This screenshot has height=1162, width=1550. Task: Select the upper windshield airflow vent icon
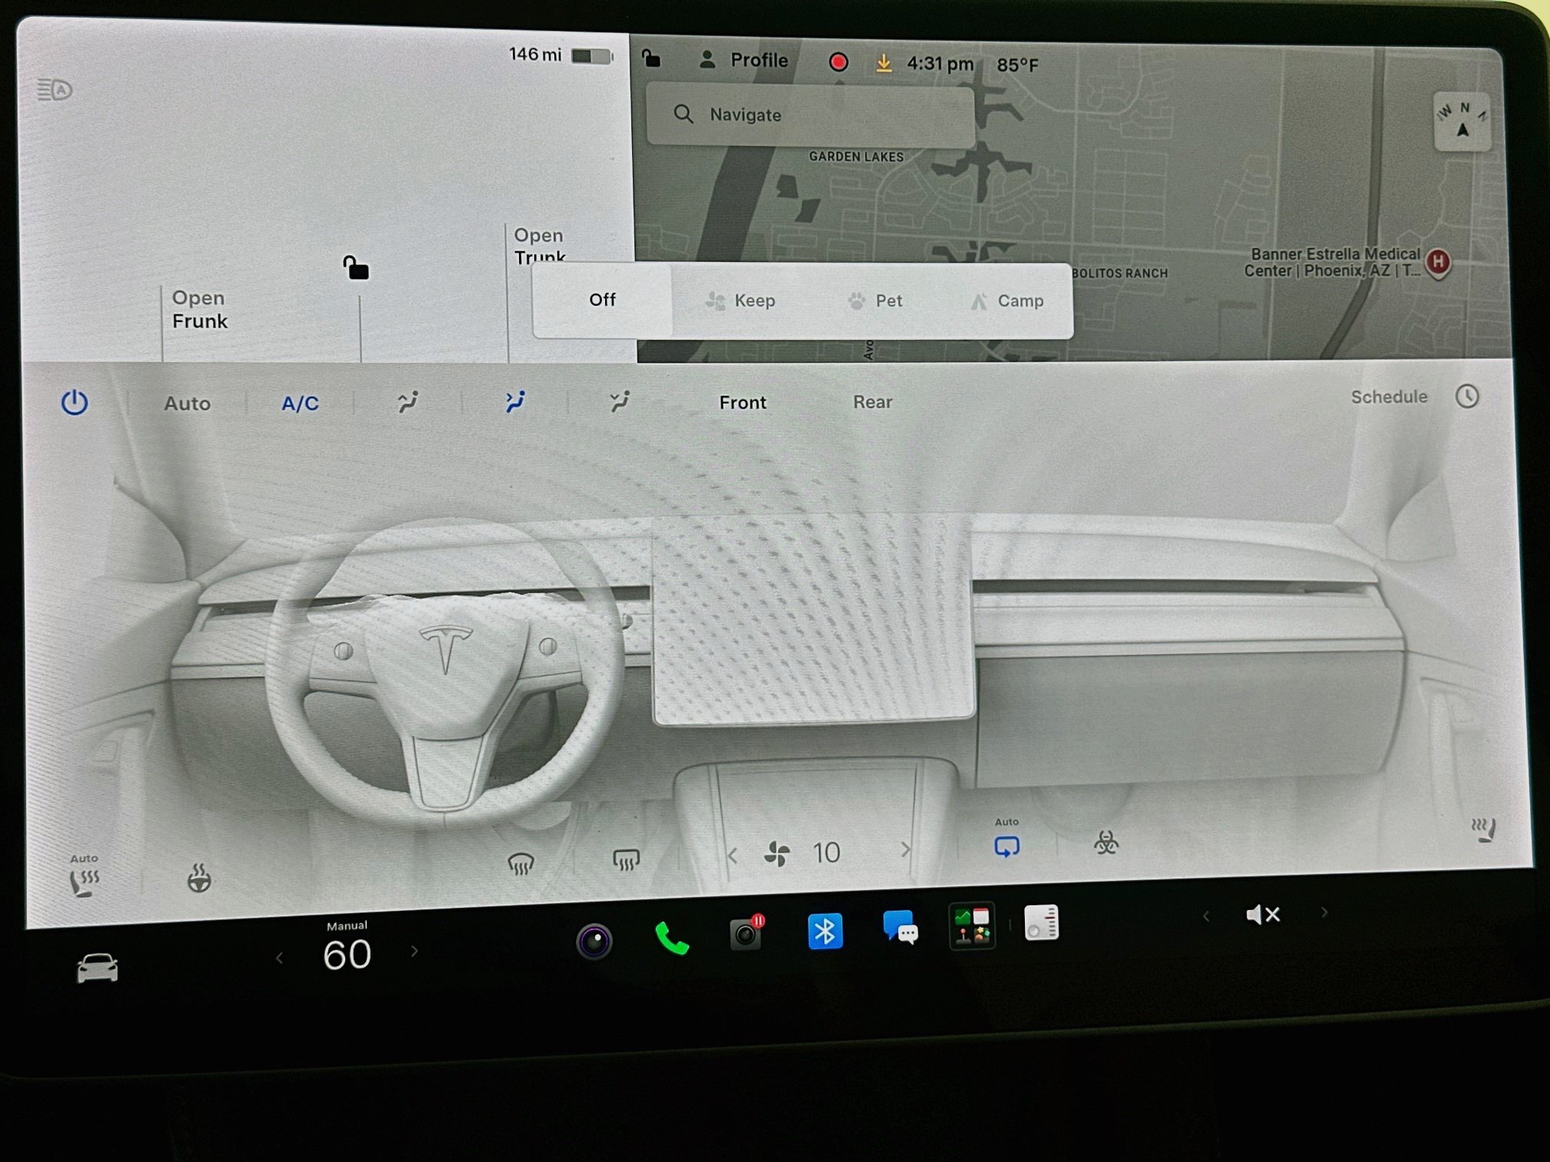click(407, 401)
